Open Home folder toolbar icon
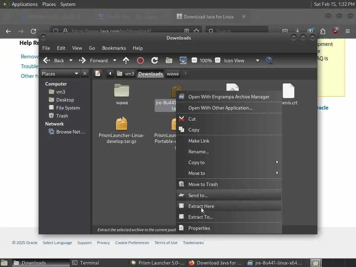The width and height of the screenshot is (356, 267). 169,60
